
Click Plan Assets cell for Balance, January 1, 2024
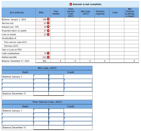(x=58, y=19)
